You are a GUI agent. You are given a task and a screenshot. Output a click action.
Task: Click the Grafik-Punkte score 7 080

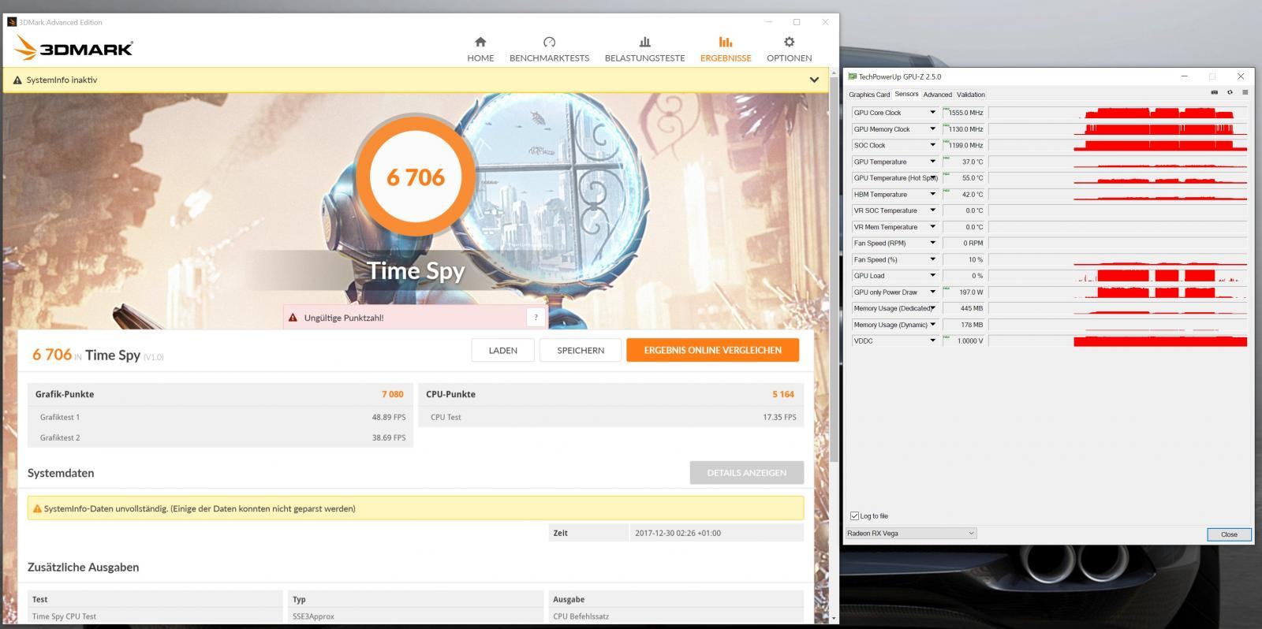392,394
